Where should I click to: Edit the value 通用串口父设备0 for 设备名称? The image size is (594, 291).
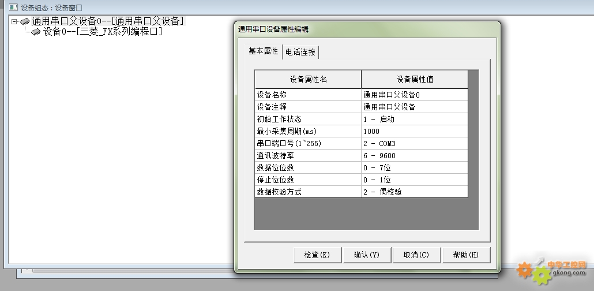415,95
